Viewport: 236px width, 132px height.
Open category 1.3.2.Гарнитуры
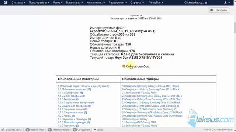[x=68, y=125]
